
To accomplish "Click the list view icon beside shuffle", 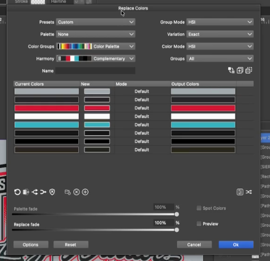I will [240, 192].
